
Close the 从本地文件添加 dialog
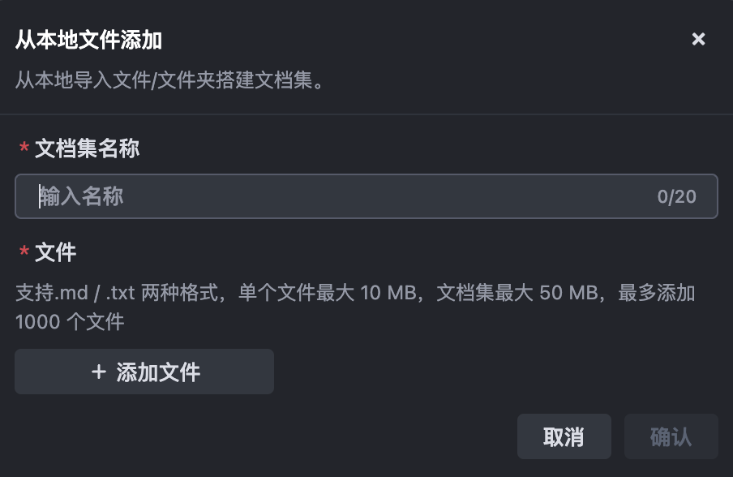coord(698,39)
